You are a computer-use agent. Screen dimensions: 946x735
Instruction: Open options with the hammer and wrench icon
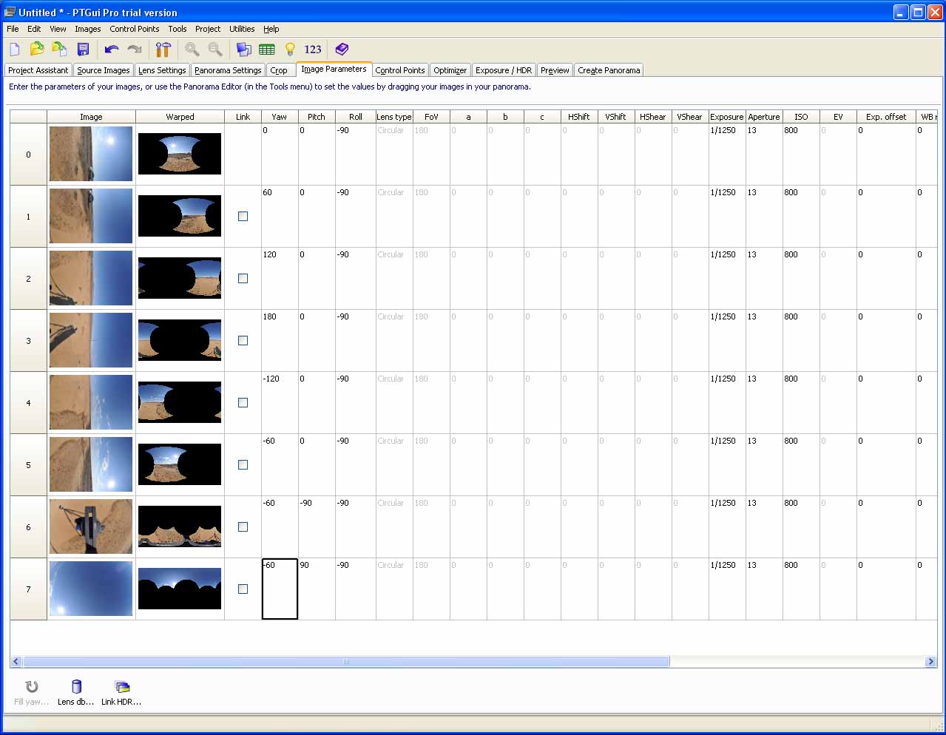point(163,50)
